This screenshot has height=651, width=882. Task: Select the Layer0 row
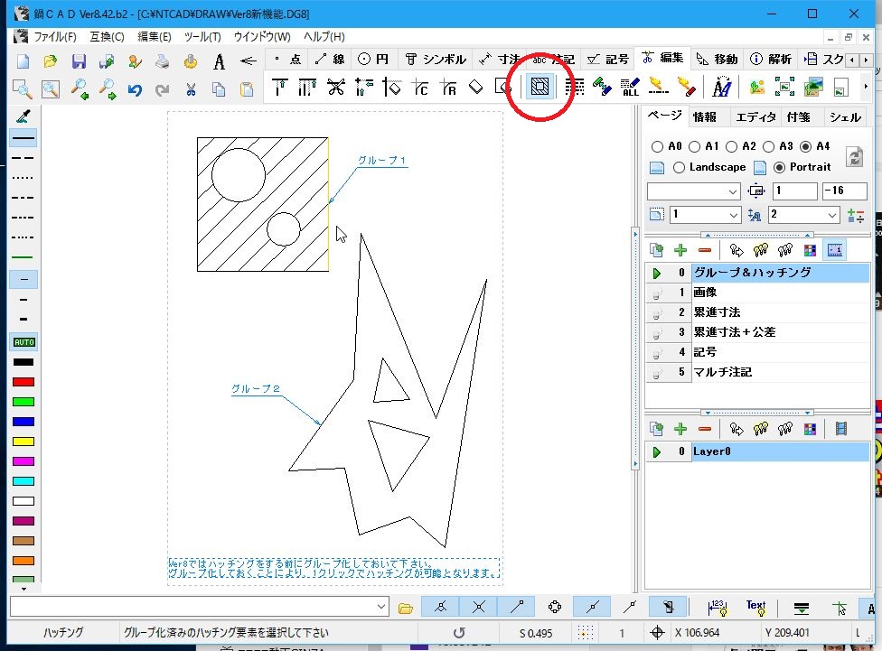[x=757, y=452]
